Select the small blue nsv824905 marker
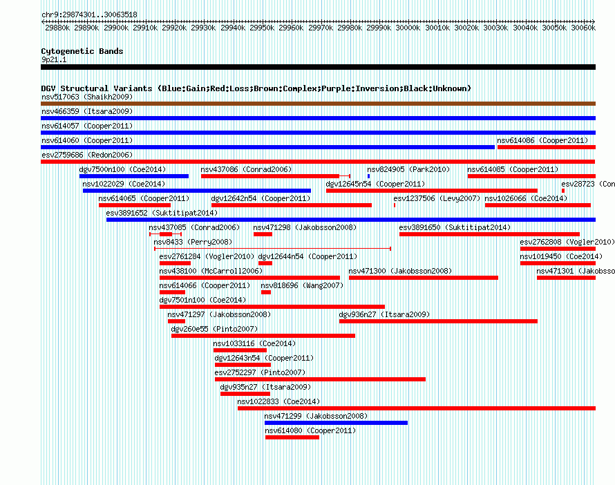 tap(369, 176)
